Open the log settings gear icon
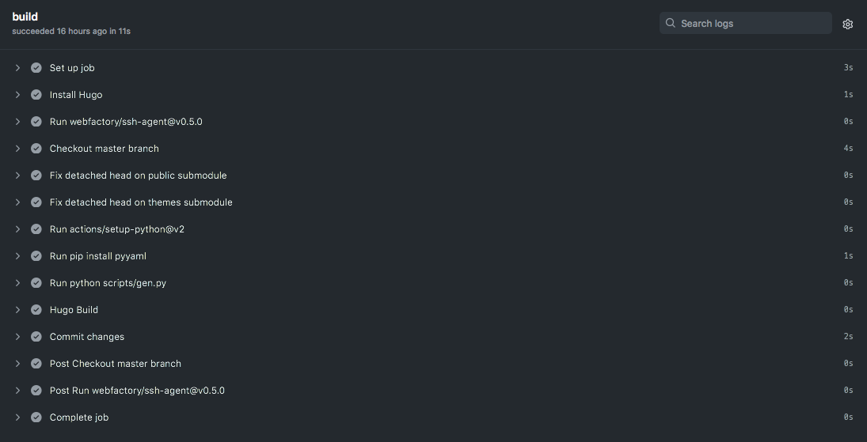This screenshot has width=867, height=442. pyautogui.click(x=848, y=24)
